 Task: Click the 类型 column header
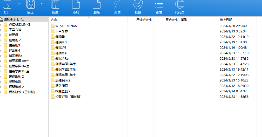click(x=184, y=20)
